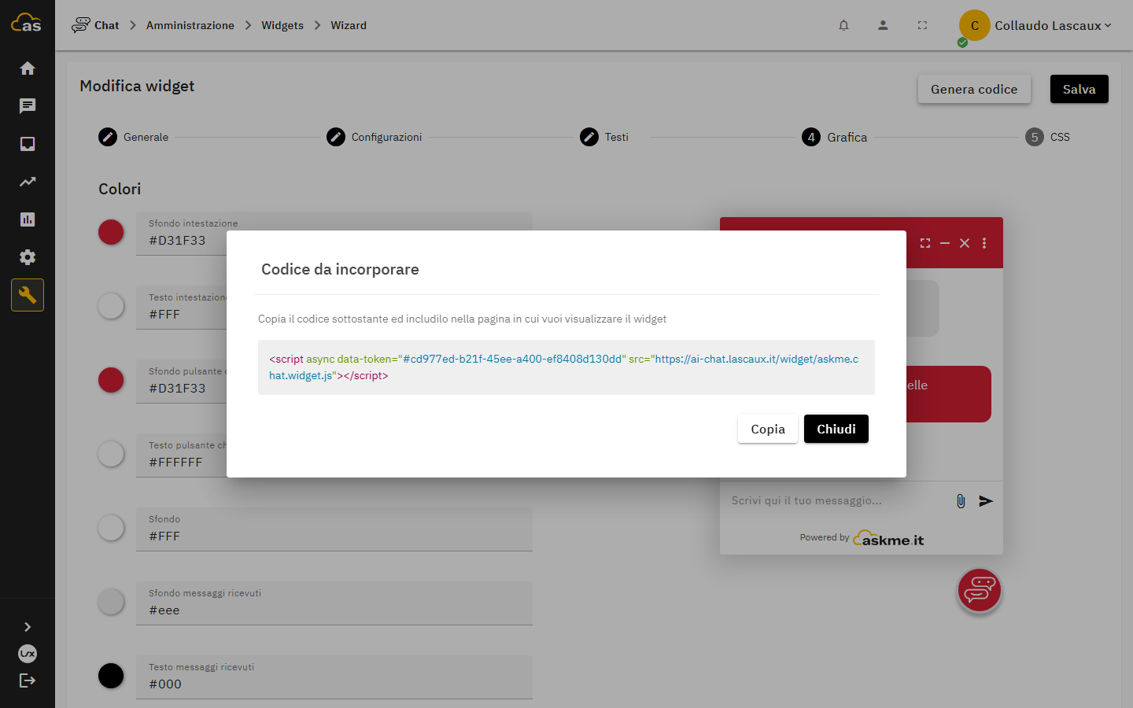Open Testo pulsante white color swatch
Image resolution: width=1133 pixels, height=708 pixels.
[111, 454]
